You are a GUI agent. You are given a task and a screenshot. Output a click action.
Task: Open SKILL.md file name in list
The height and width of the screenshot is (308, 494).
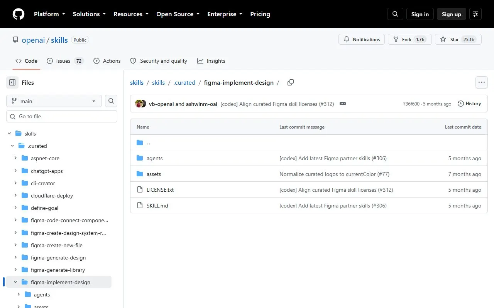pos(157,206)
